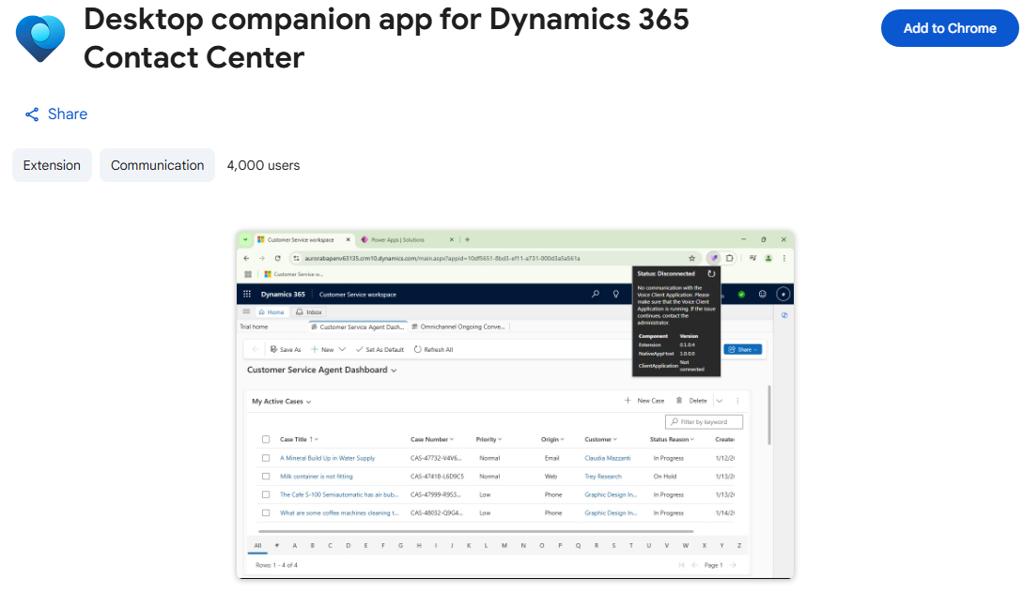Open the Omnichannel Ongoing Conversations tab

458,327
